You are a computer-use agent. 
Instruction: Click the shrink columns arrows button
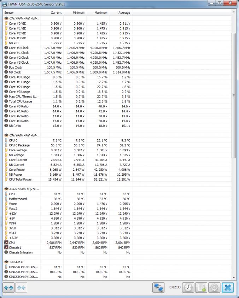[21, 288]
